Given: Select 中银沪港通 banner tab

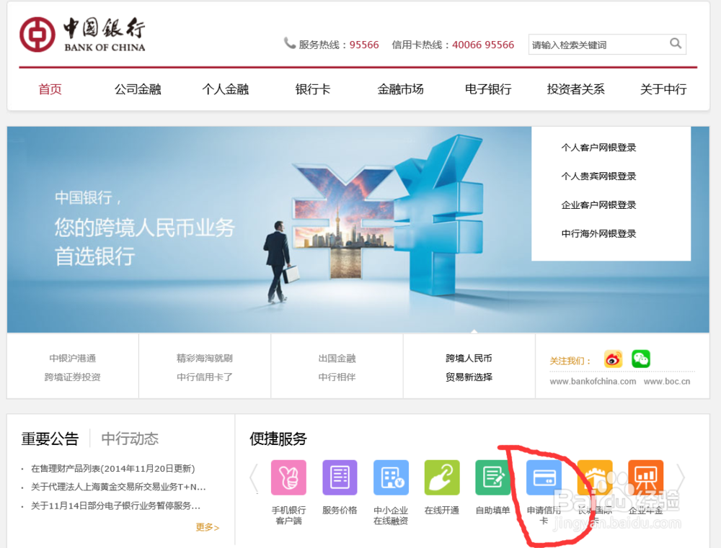Looking at the screenshot, I should [73, 367].
